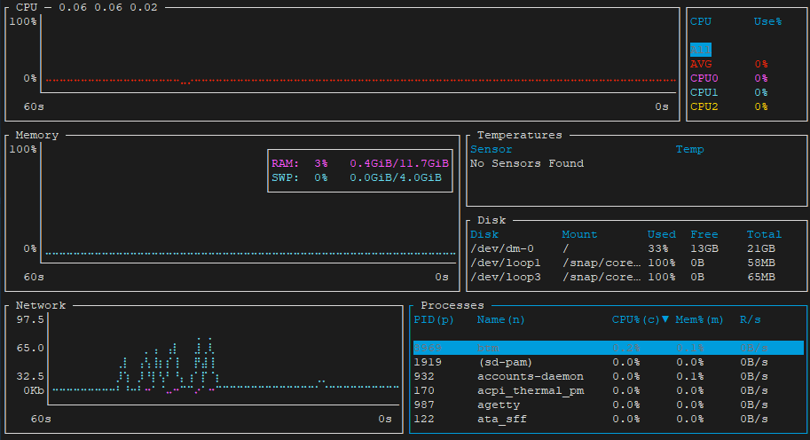The image size is (810, 440).
Task: Click the sort arrow beside CPU%(c)
Action: click(665, 319)
